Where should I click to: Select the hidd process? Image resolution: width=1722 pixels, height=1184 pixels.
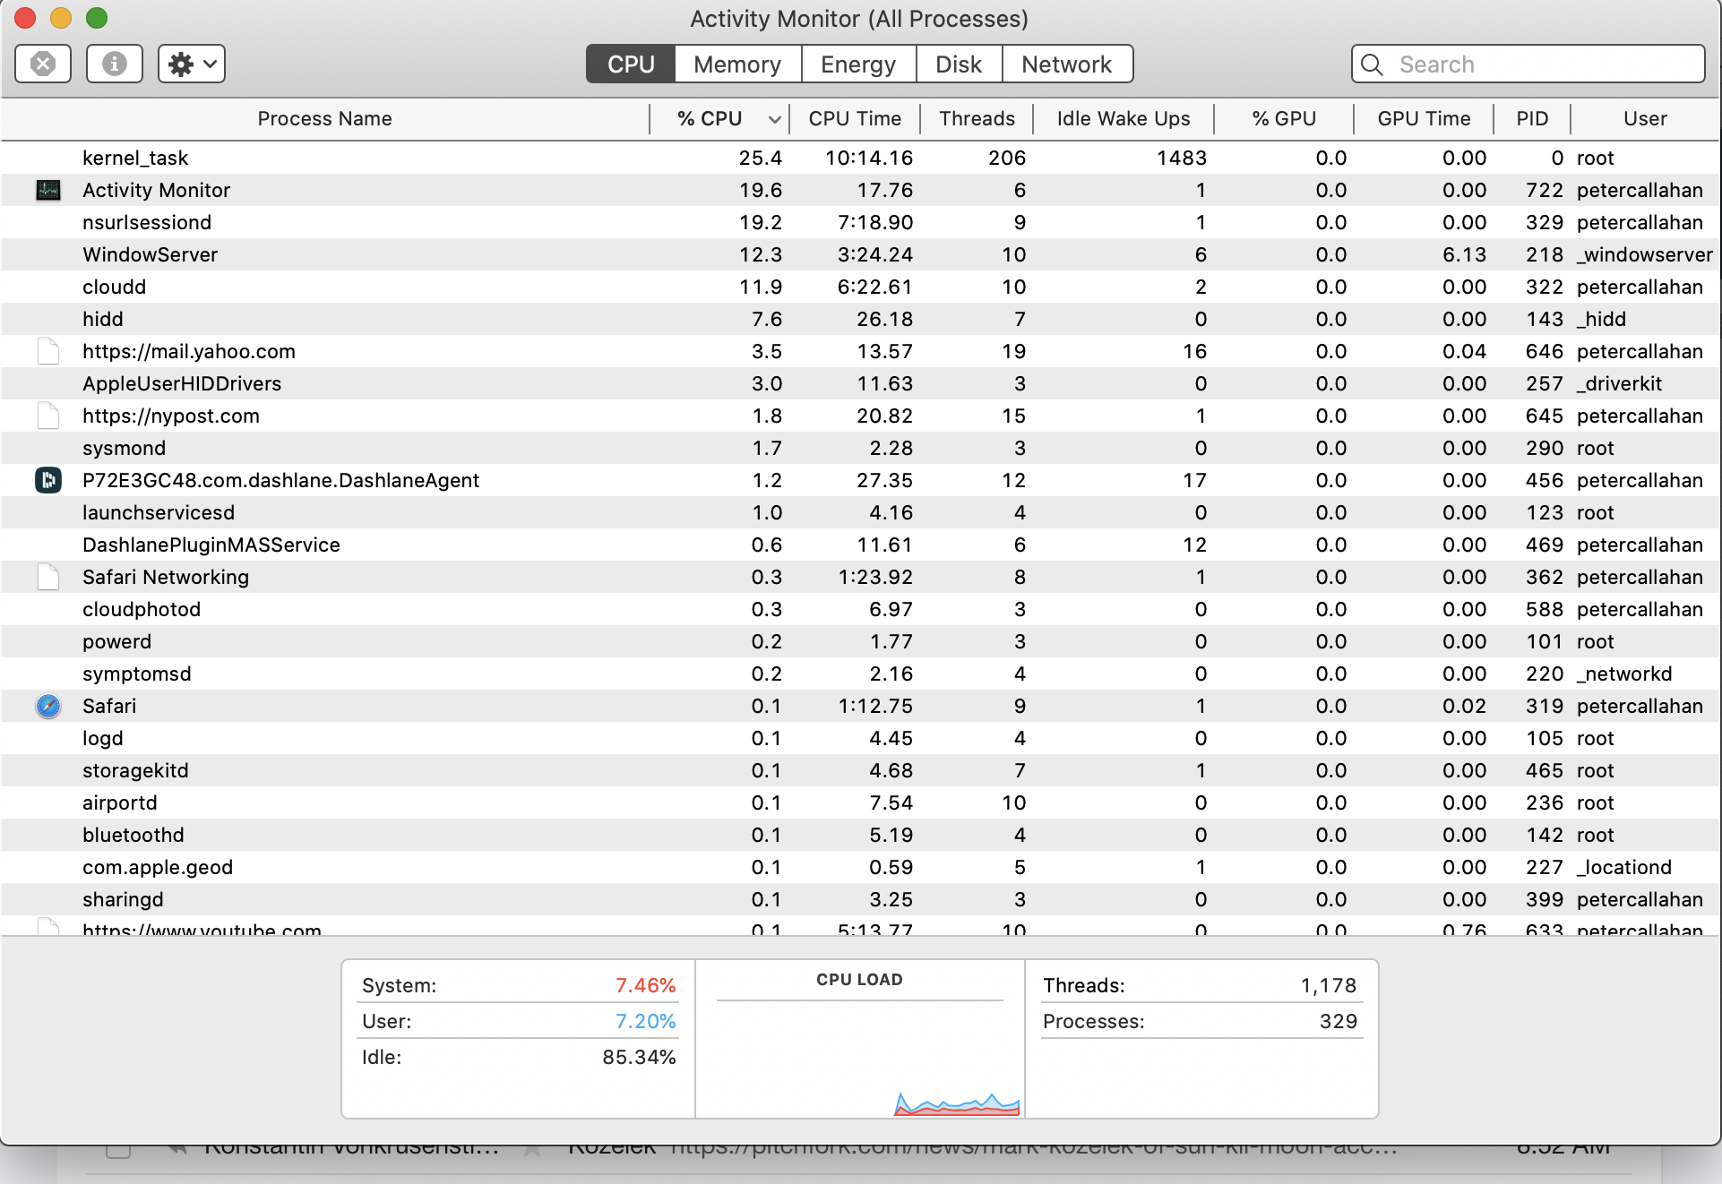point(860,319)
